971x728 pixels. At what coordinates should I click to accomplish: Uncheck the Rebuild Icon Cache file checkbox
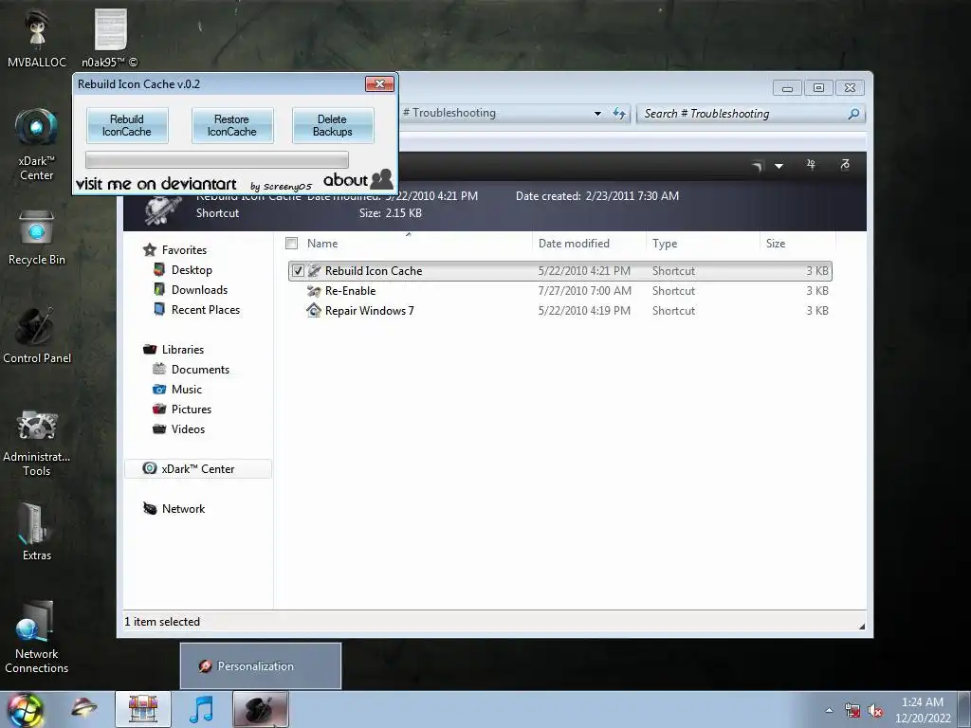coord(298,270)
